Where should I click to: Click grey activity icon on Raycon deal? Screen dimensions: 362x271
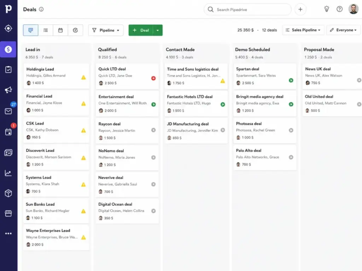(153, 130)
